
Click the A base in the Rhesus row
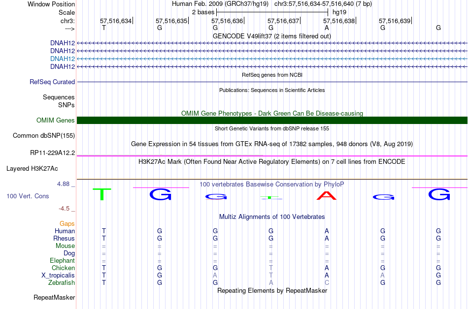[x=327, y=239]
